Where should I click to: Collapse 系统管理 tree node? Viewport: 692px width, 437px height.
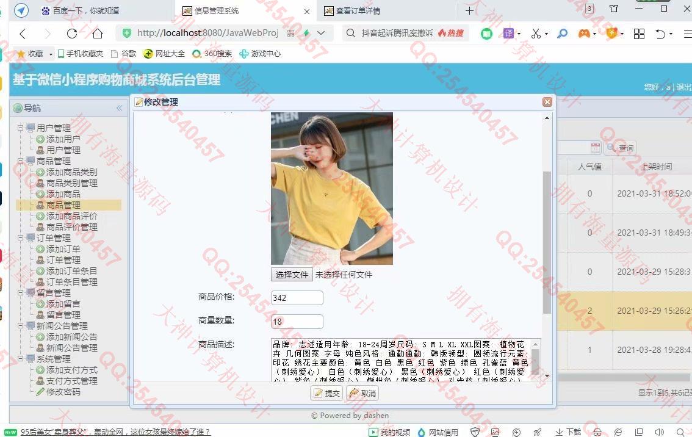(x=20, y=359)
